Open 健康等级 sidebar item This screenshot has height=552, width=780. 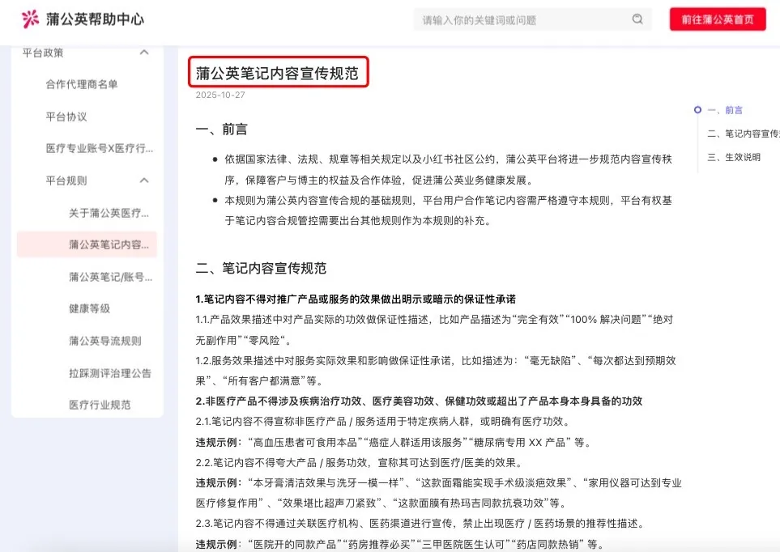[90, 309]
